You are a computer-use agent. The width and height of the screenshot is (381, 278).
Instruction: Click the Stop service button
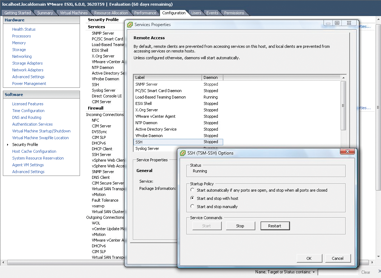coord(240,226)
